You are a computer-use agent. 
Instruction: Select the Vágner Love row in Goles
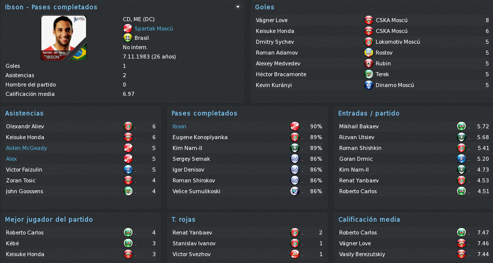coord(372,20)
